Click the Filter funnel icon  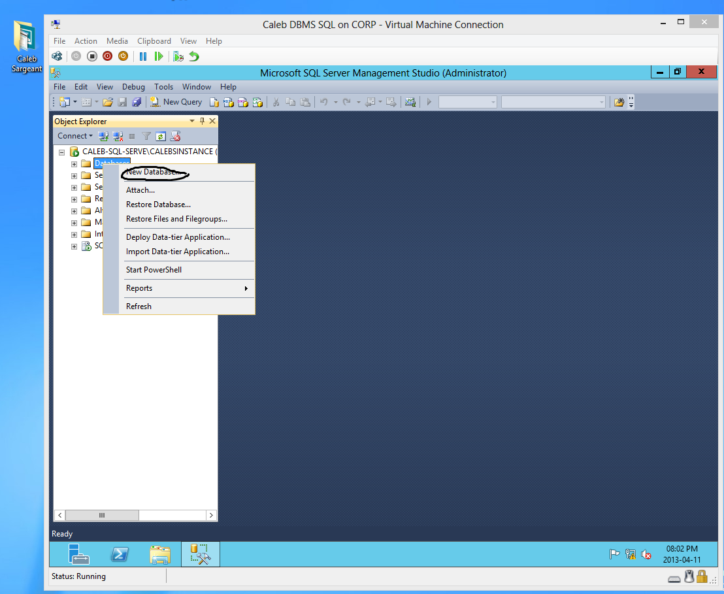coord(146,137)
